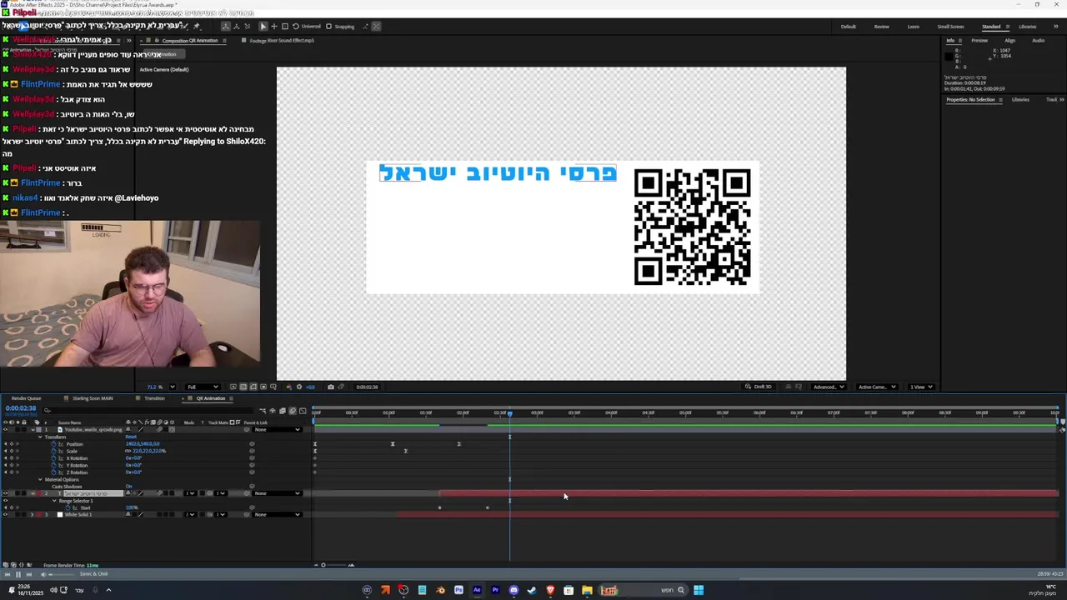The height and width of the screenshot is (600, 1067).
Task: Select the Selection arrow tool
Action: click(x=263, y=26)
